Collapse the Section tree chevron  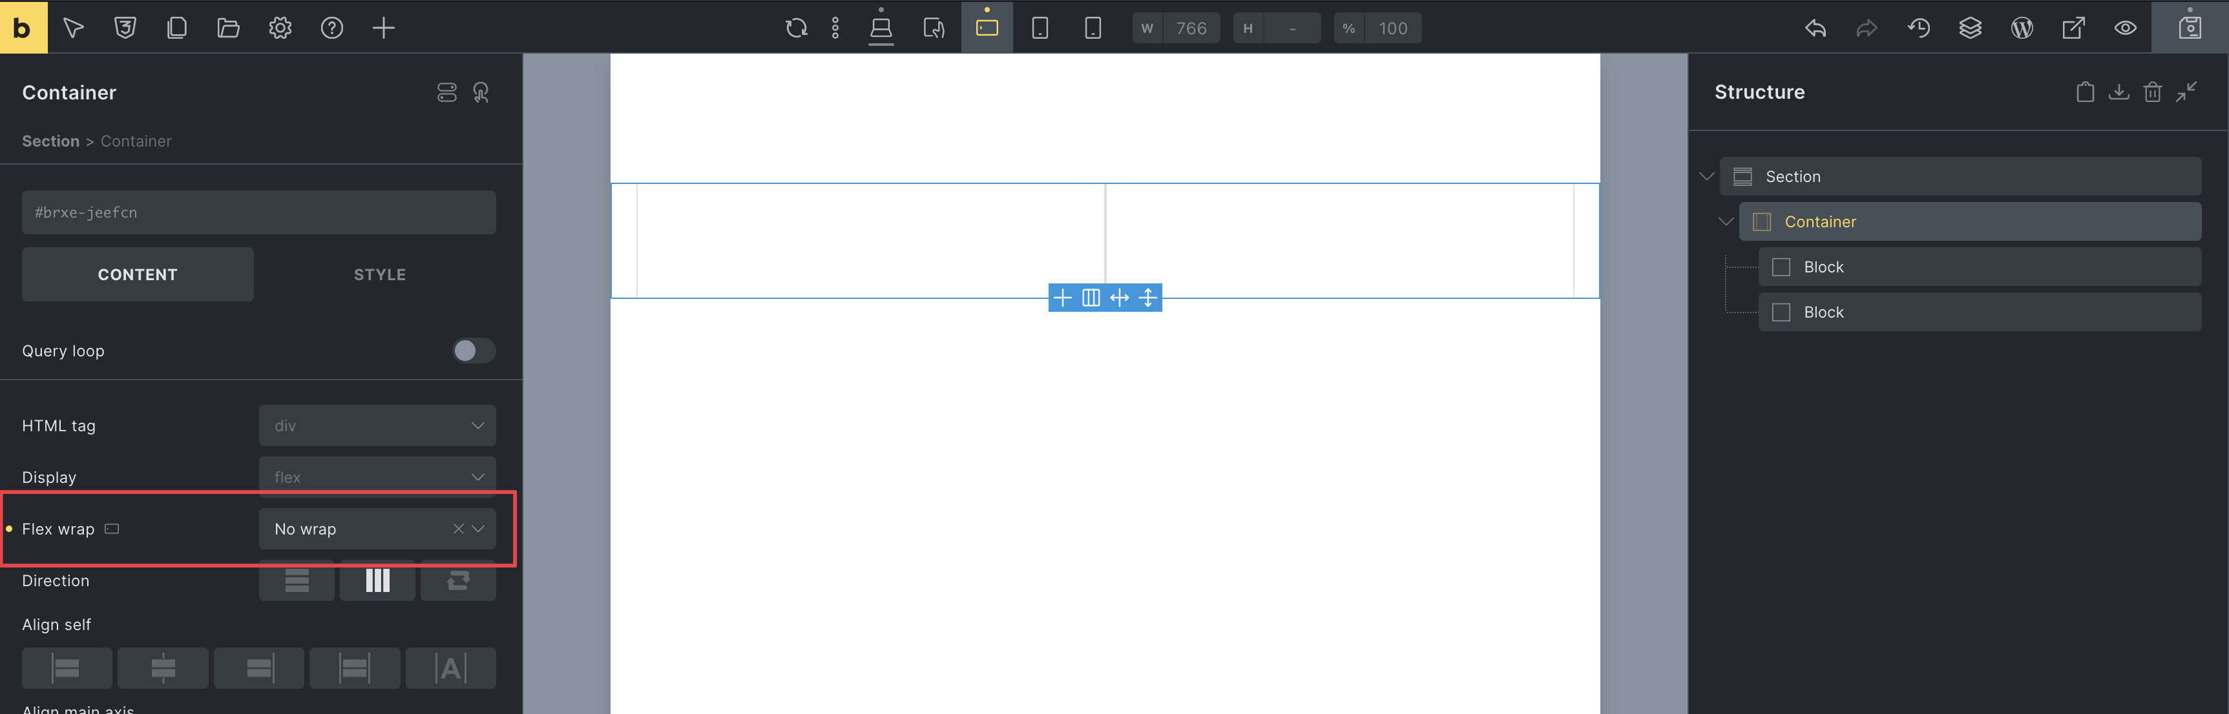click(1706, 176)
